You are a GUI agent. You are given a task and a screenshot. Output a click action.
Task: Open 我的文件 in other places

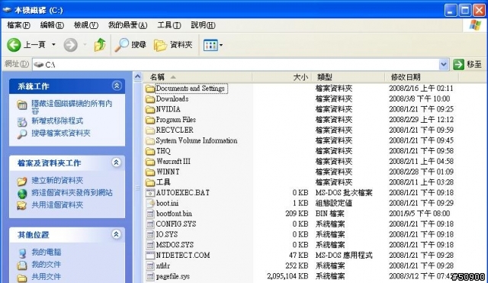47,265
